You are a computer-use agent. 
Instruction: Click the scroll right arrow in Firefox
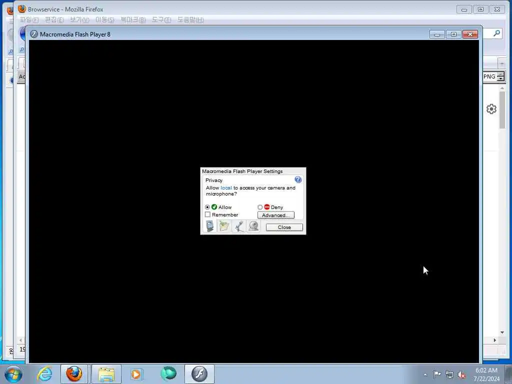tap(494, 340)
